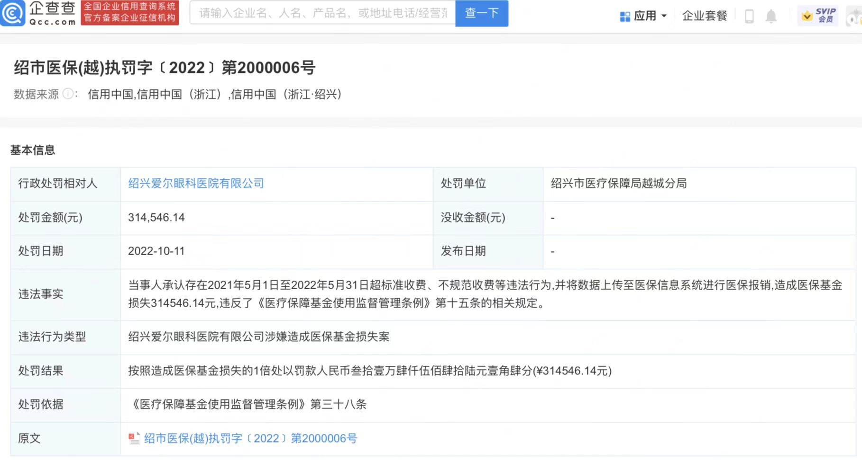Click the 发布日期 label cell
This screenshot has height=460, width=862.
point(488,251)
